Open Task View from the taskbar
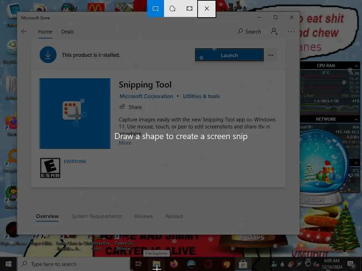The image size is (362, 271). tap(139, 264)
